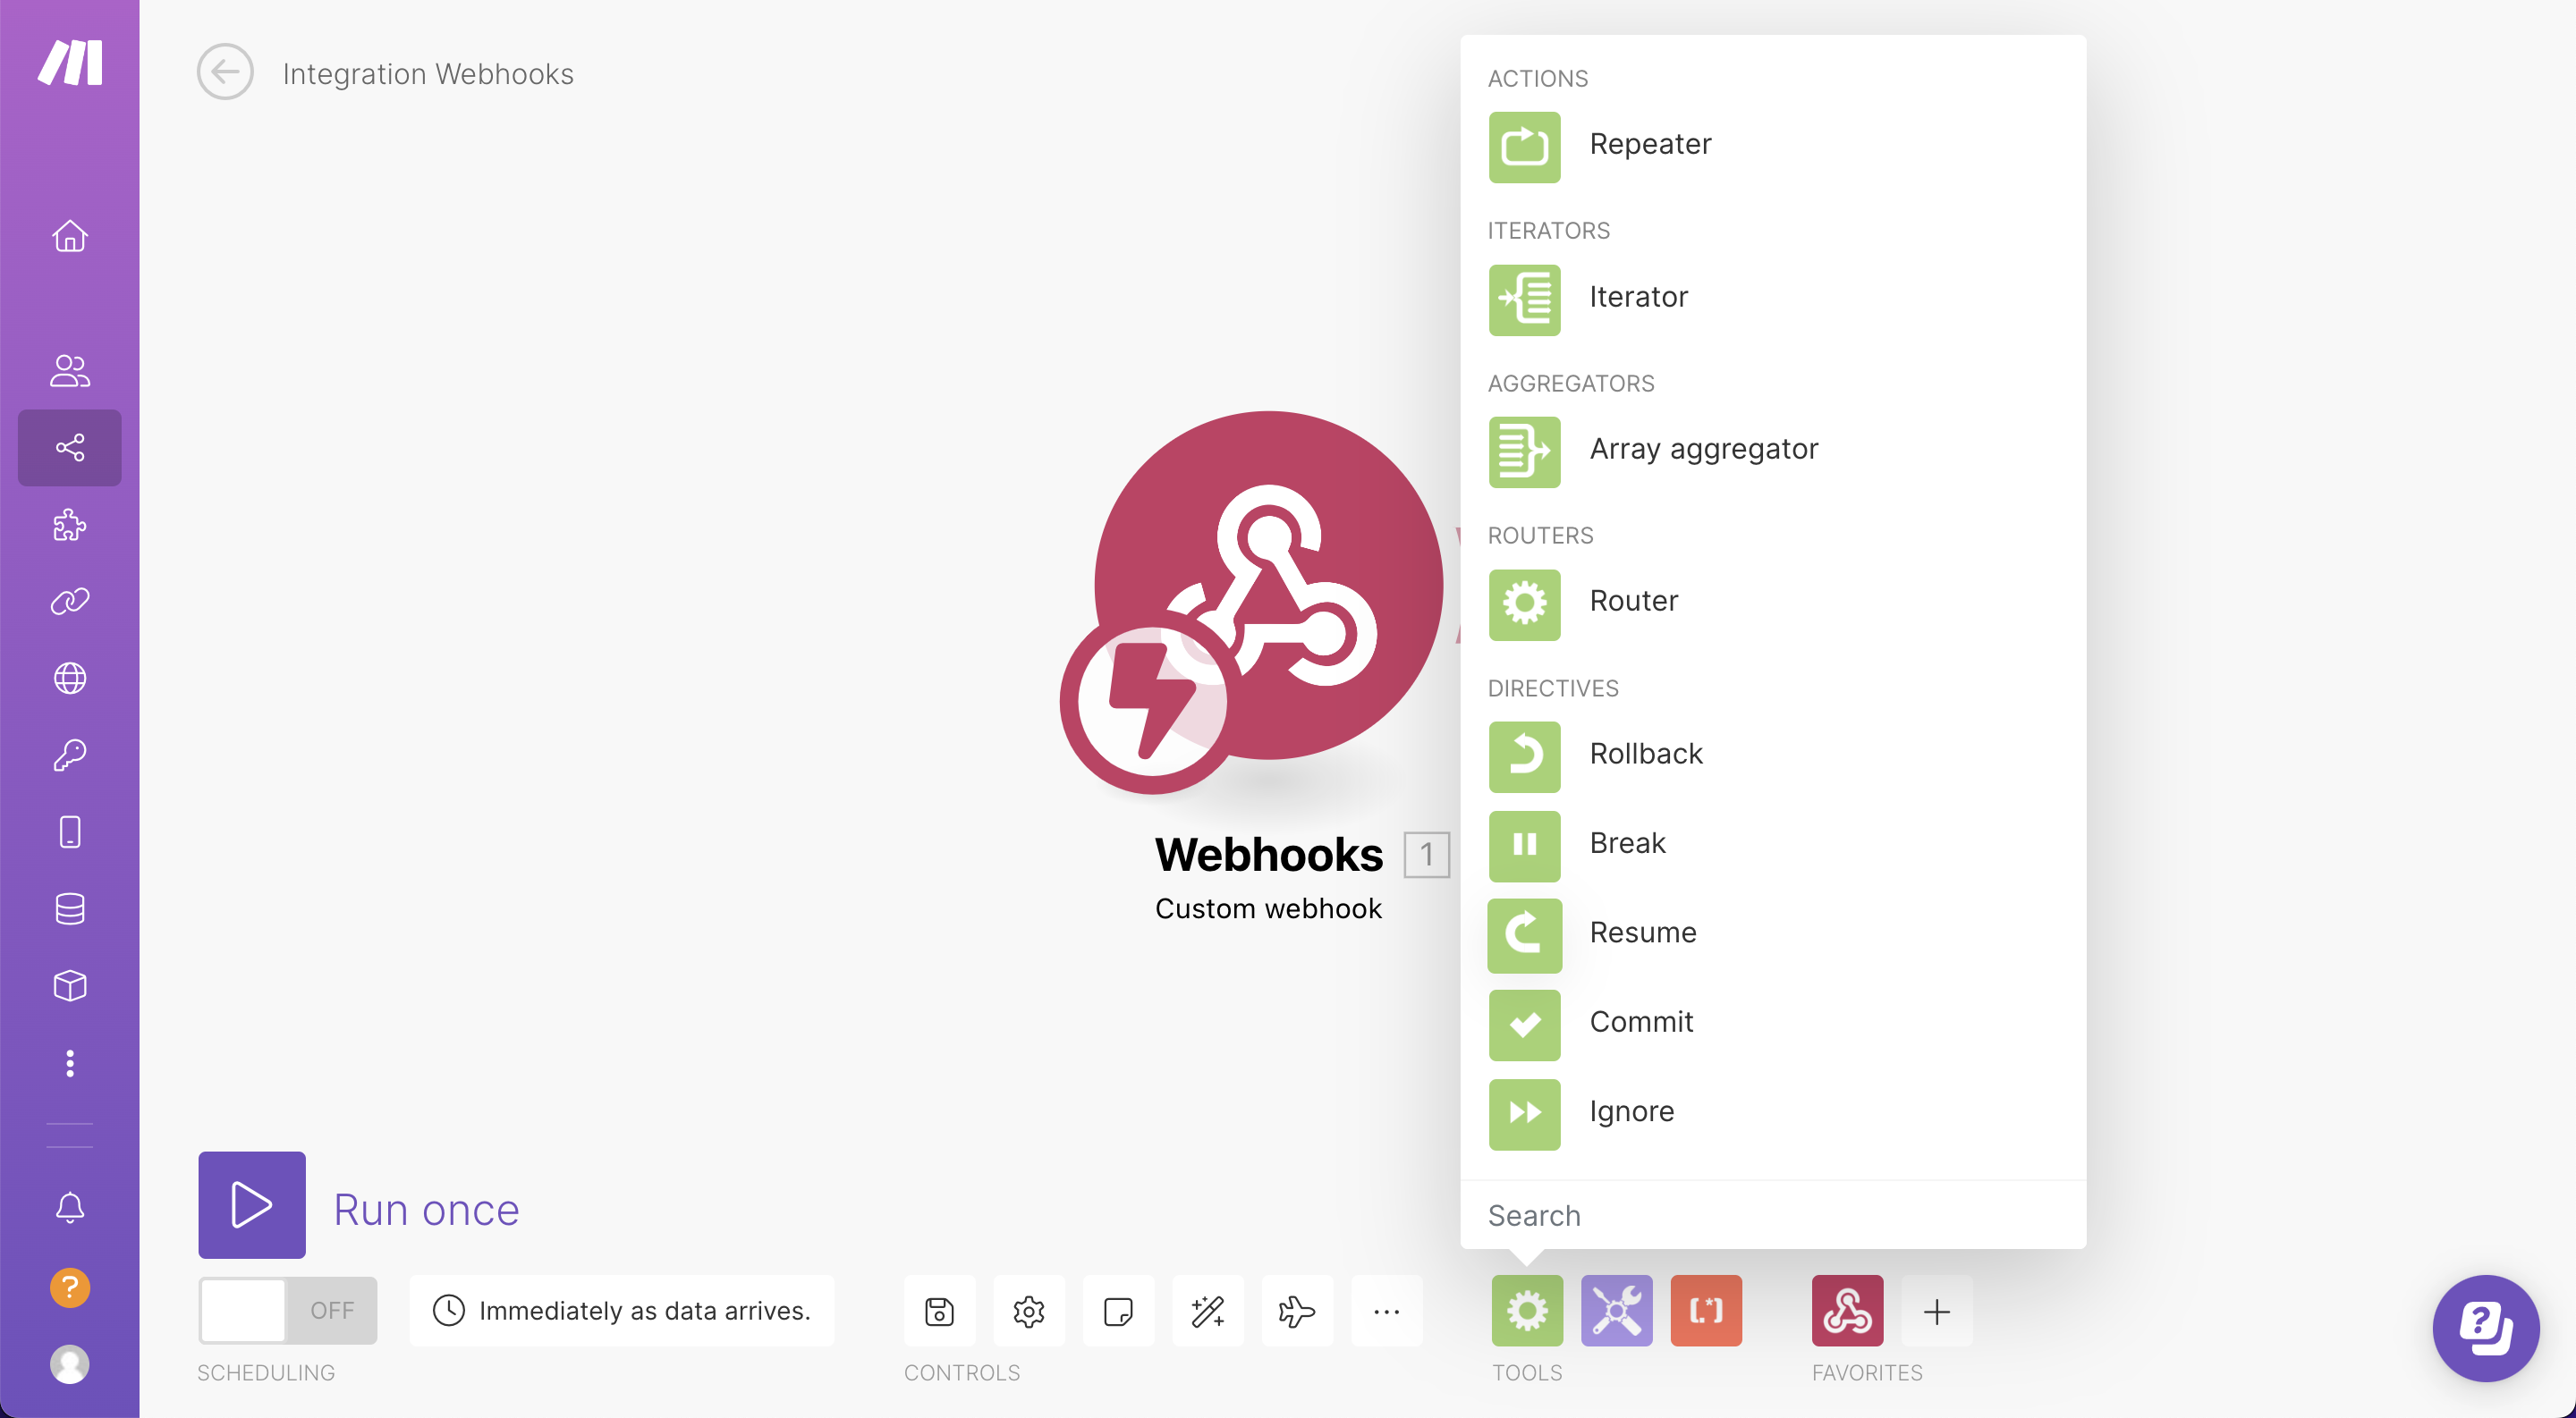Toggle the scenario scheduling OFF switch
This screenshot has height=1418, width=2576.
pos(286,1310)
